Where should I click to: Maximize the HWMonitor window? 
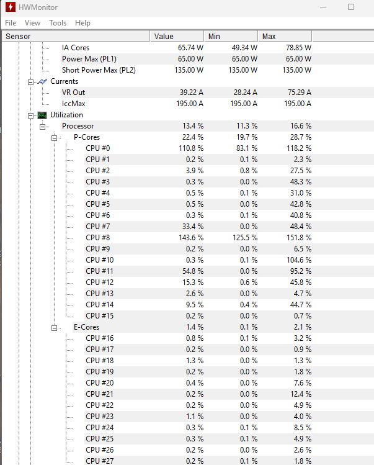(351, 7)
